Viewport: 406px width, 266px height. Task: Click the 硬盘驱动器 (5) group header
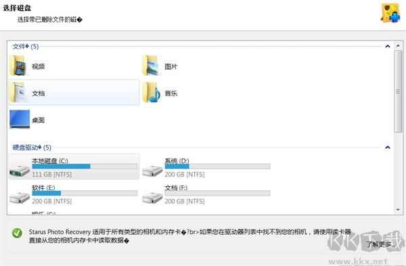[32, 148]
